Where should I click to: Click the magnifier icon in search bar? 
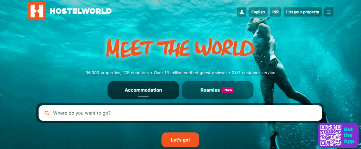(x=47, y=113)
